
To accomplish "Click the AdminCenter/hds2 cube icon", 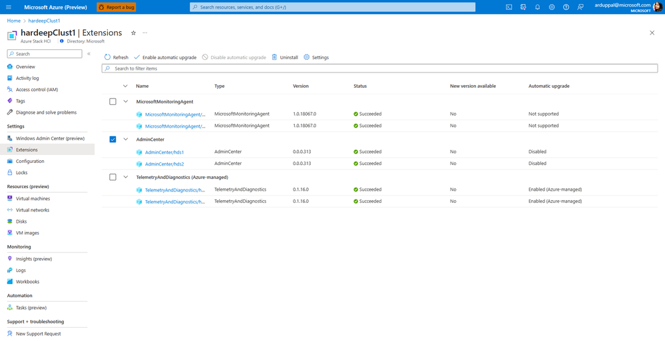I will [139, 164].
